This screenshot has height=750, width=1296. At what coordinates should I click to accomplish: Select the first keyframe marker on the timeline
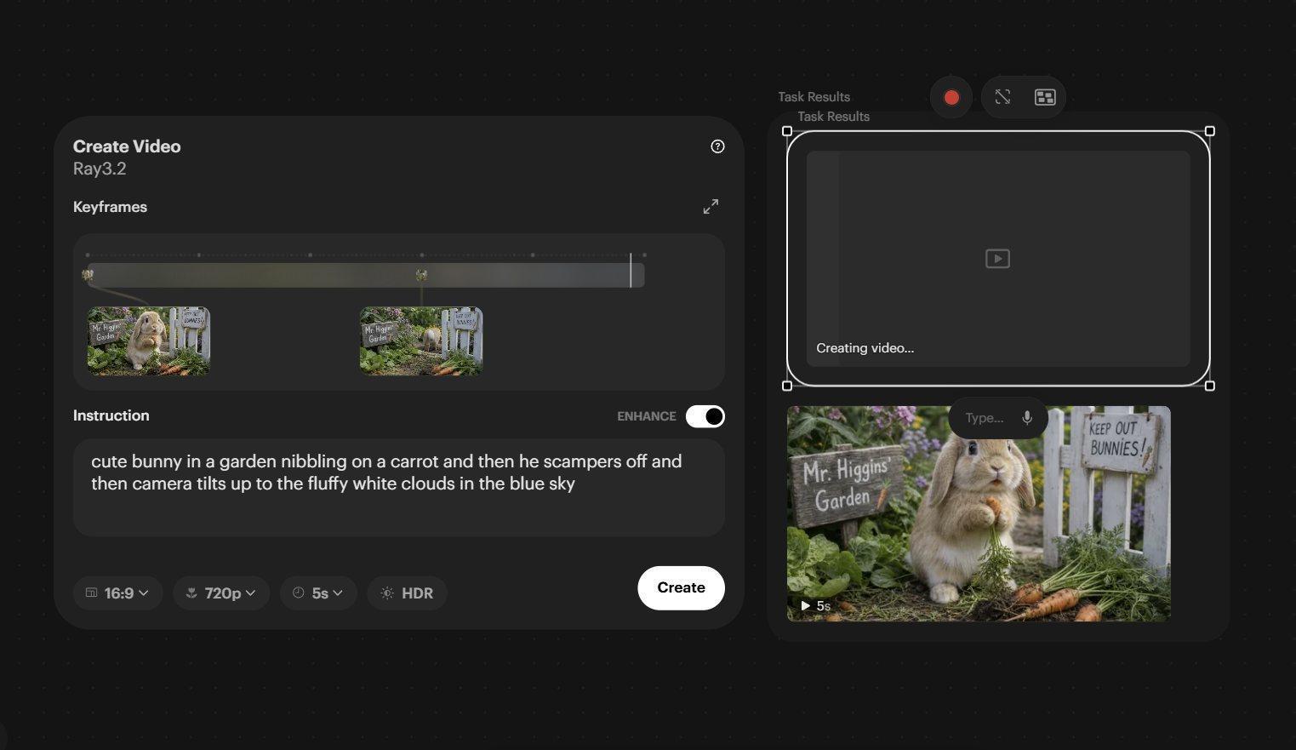[88, 275]
